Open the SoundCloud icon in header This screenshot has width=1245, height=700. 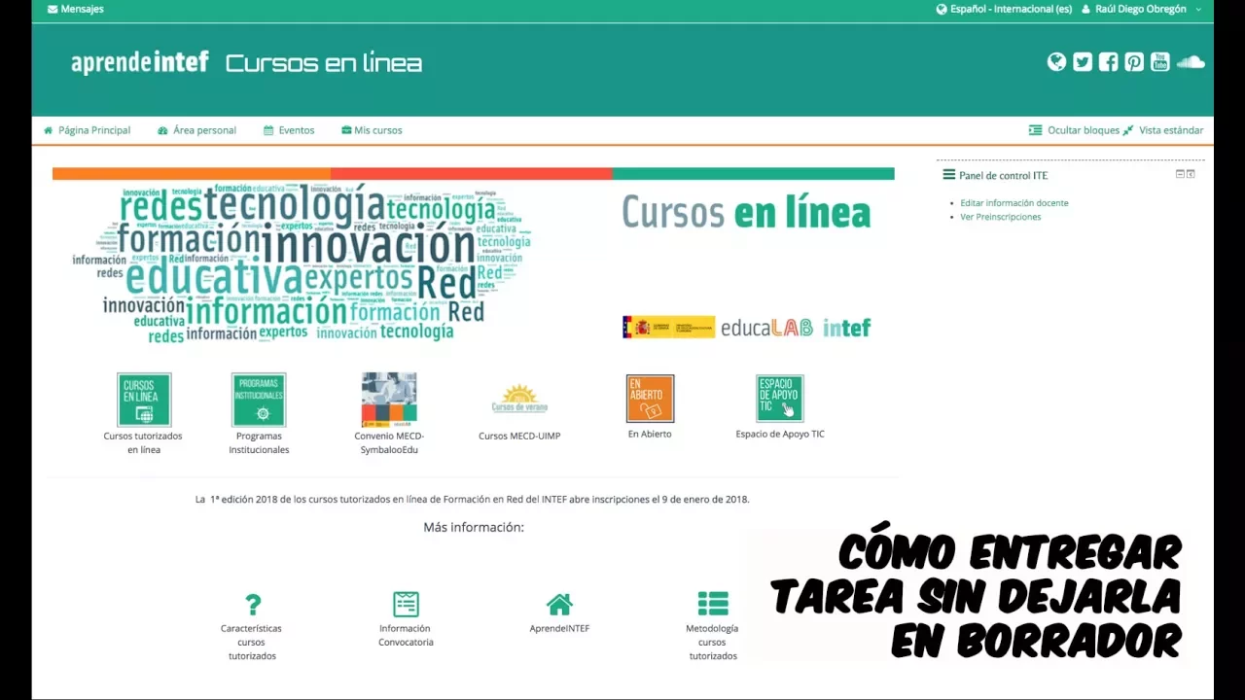pos(1191,62)
